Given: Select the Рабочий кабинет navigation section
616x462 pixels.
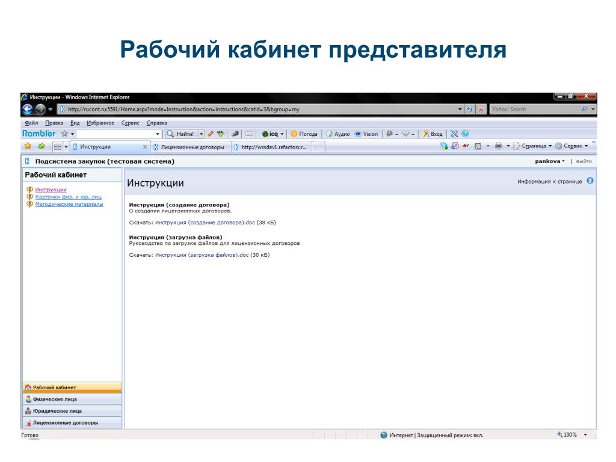Looking at the screenshot, I should [72, 387].
